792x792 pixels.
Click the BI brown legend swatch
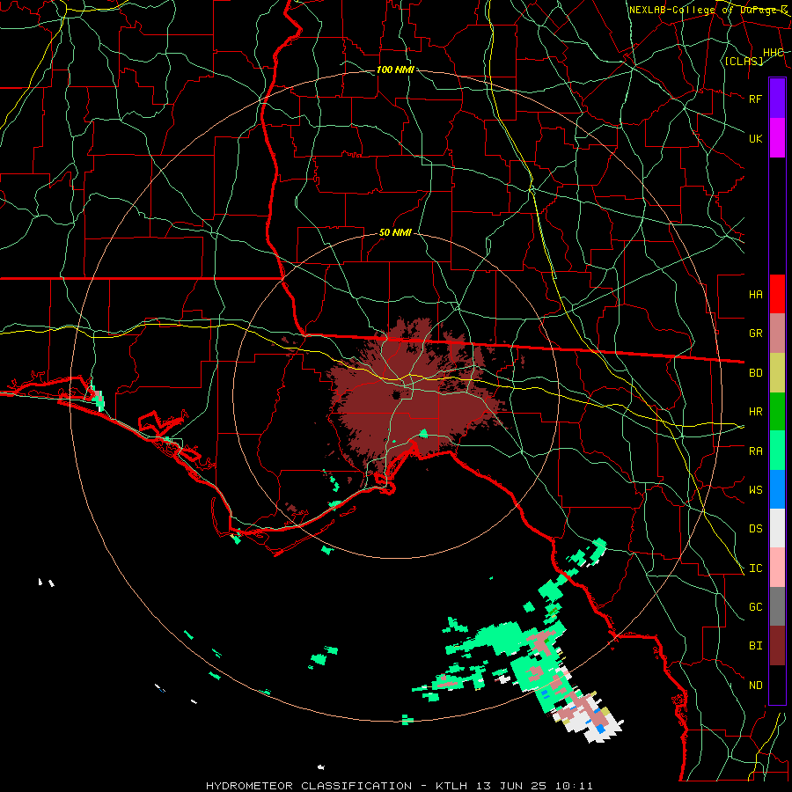[777, 646]
